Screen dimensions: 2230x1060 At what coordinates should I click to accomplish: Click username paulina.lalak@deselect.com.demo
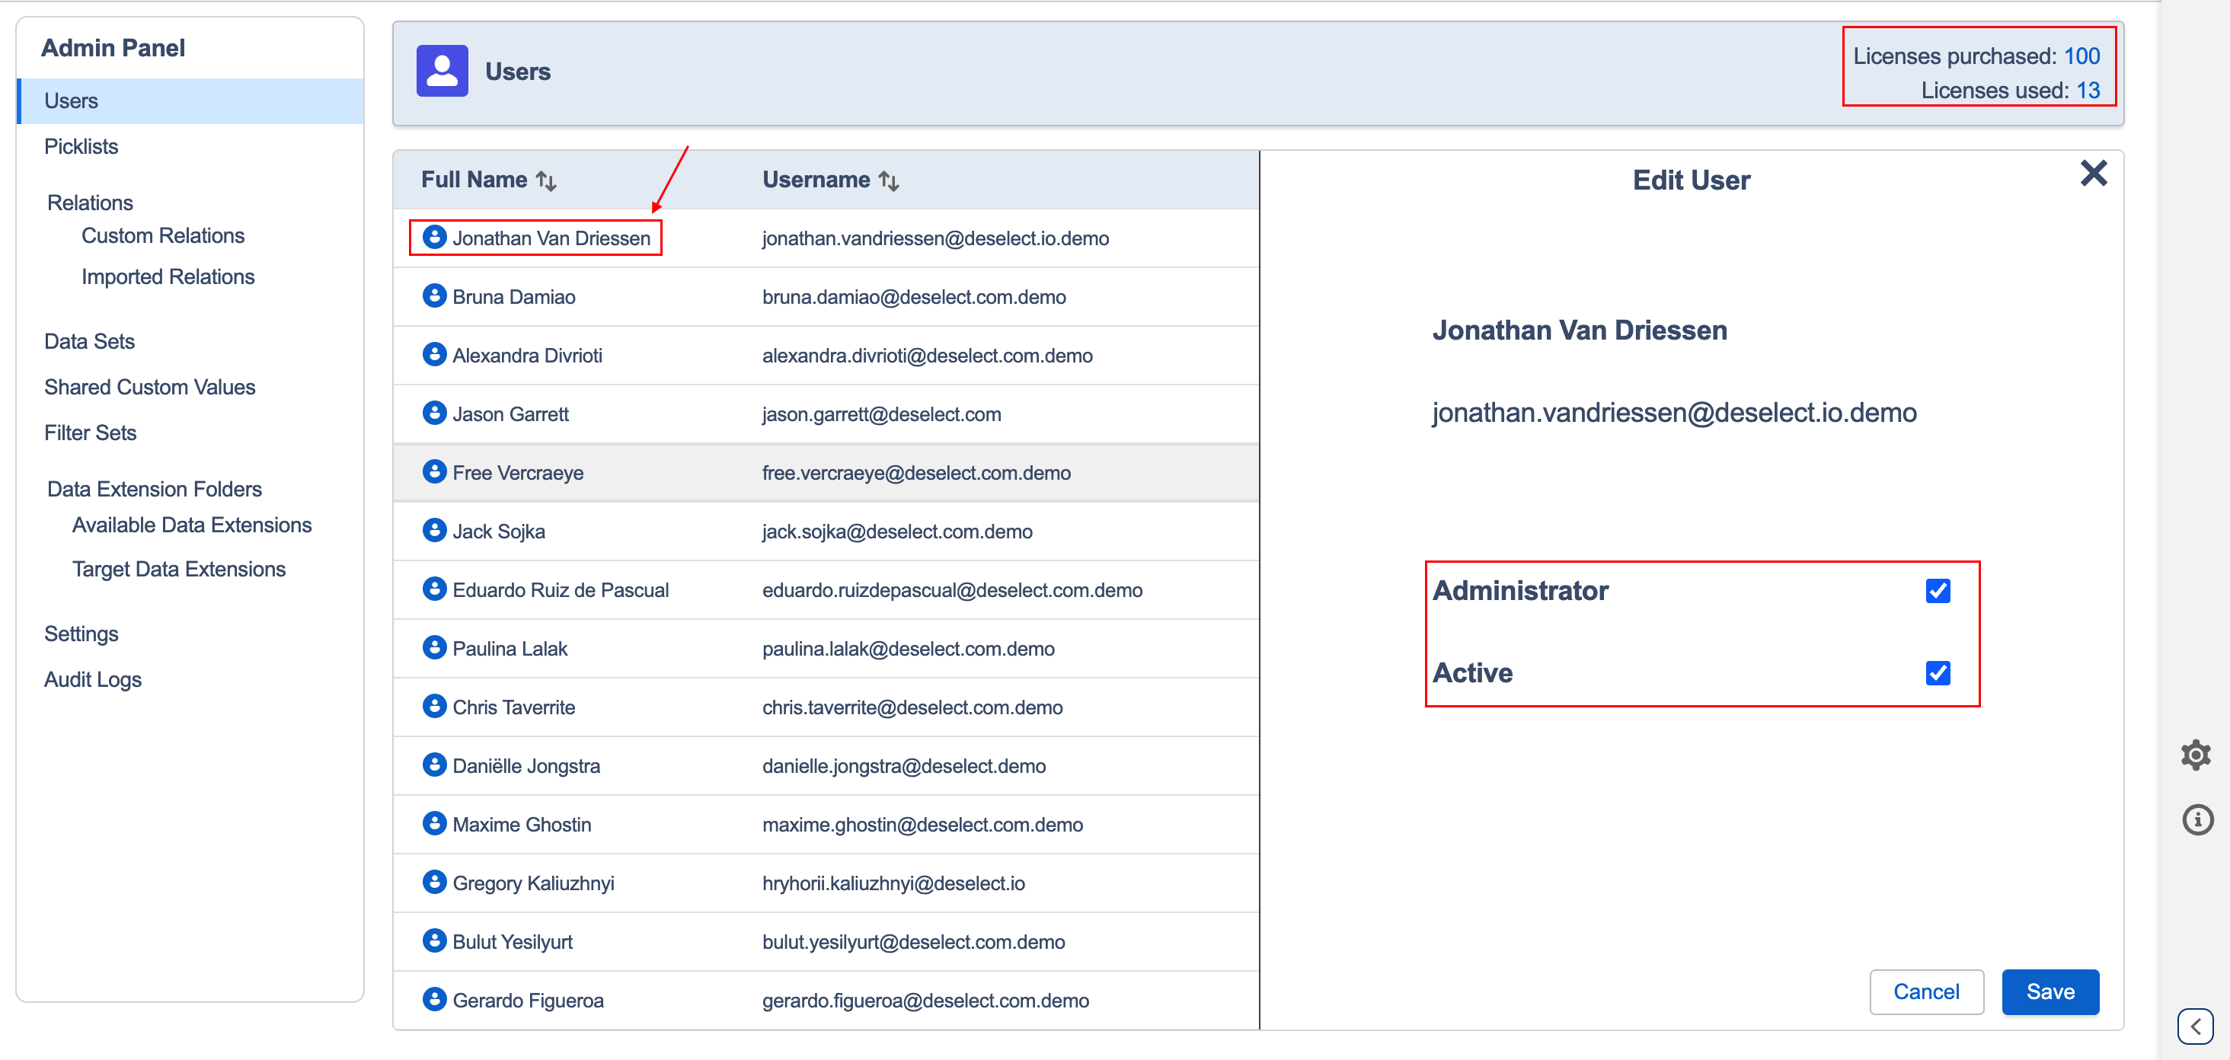[x=908, y=650]
